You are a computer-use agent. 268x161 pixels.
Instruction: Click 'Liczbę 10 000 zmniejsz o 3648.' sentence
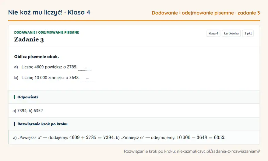click(51, 78)
